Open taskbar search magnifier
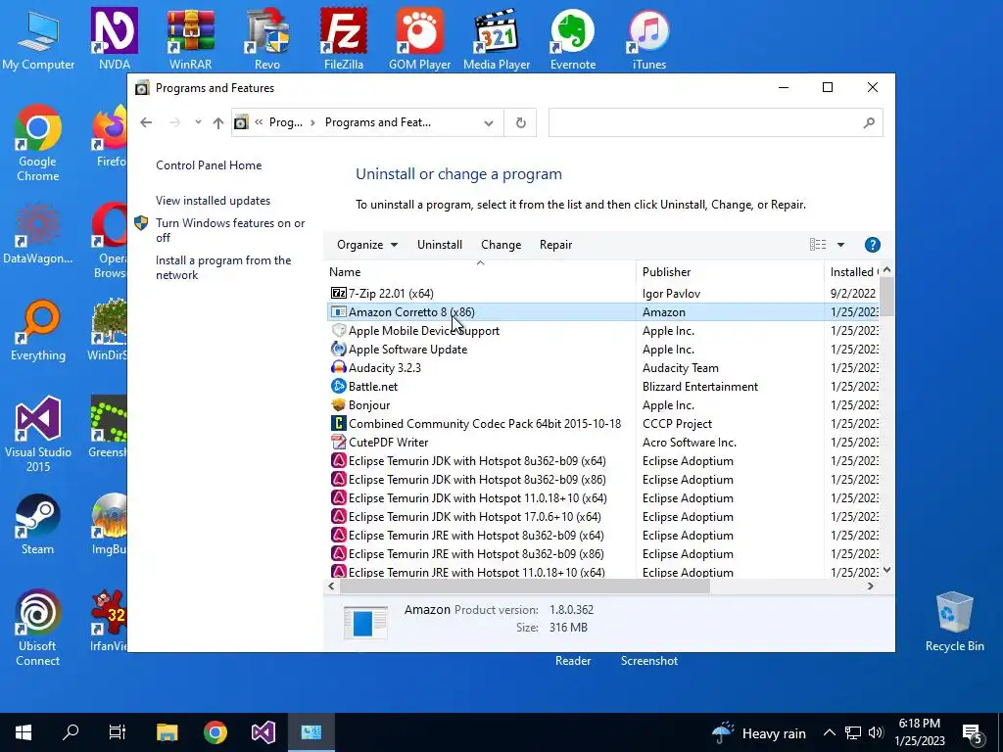The width and height of the screenshot is (1003, 752). 71,732
